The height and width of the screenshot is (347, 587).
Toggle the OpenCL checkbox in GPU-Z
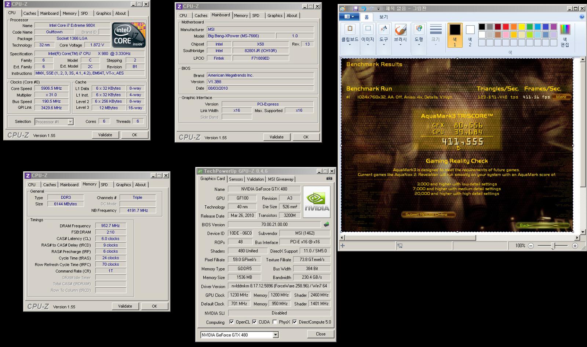point(231,322)
